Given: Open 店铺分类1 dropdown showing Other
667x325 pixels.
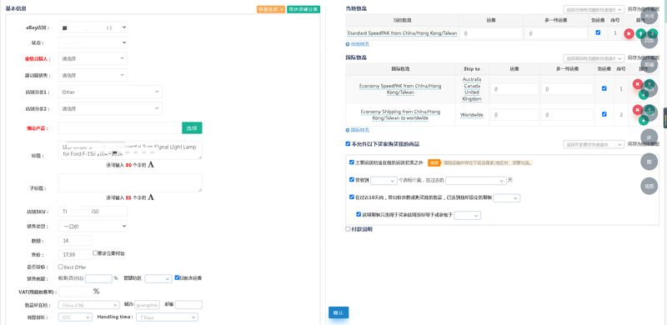Looking at the screenshot, I should point(110,92).
